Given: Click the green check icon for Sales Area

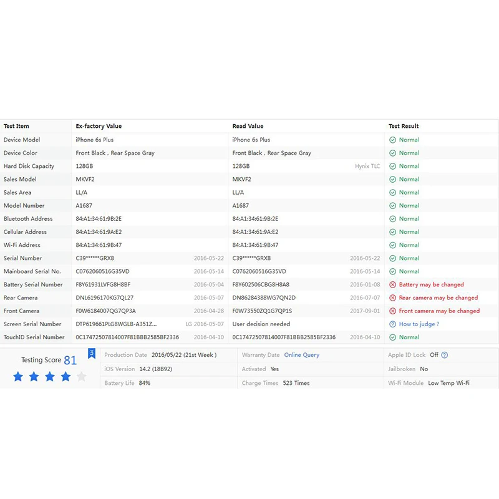Looking at the screenshot, I should tap(393, 193).
